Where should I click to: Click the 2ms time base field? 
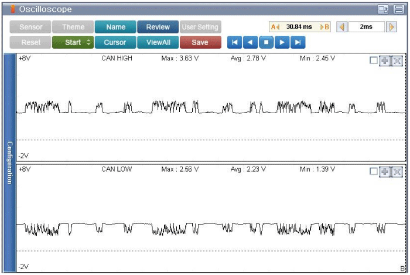367,27
